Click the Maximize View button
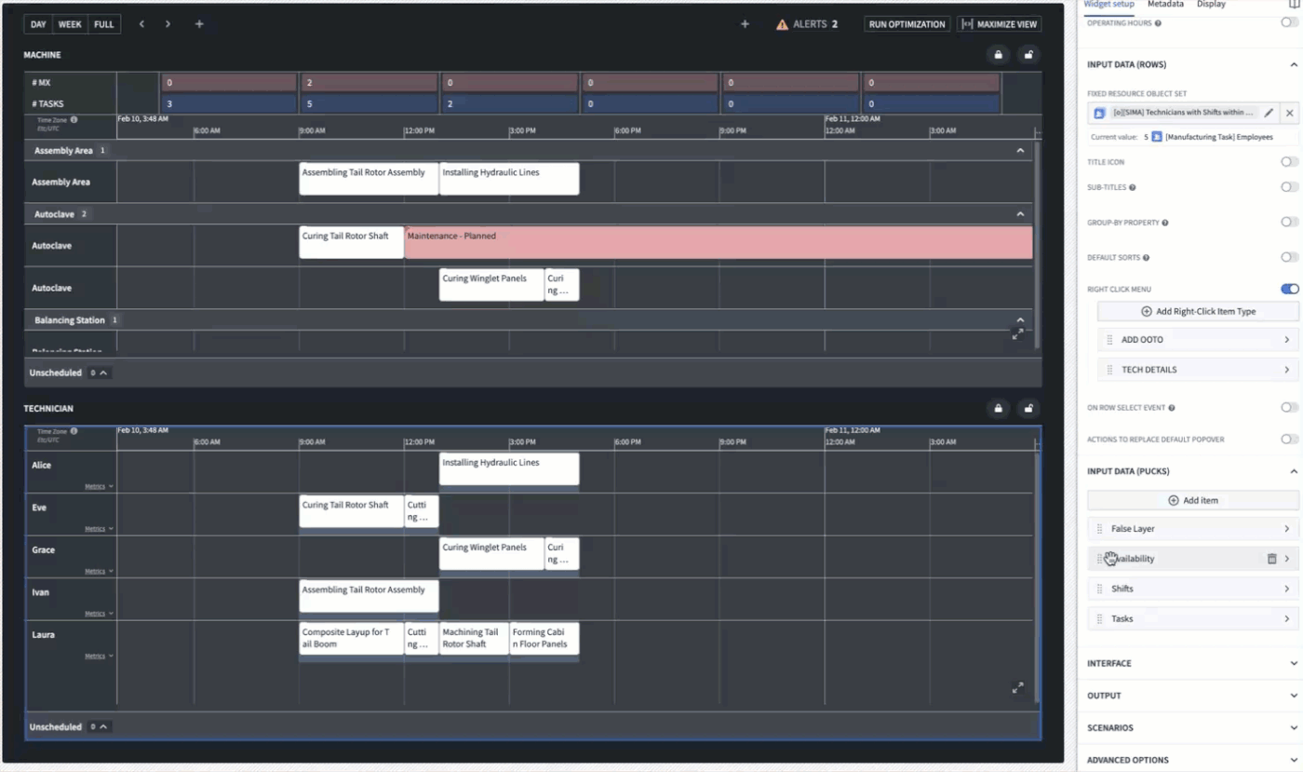Viewport: 1303px width, 772px height. pyautogui.click(x=999, y=24)
